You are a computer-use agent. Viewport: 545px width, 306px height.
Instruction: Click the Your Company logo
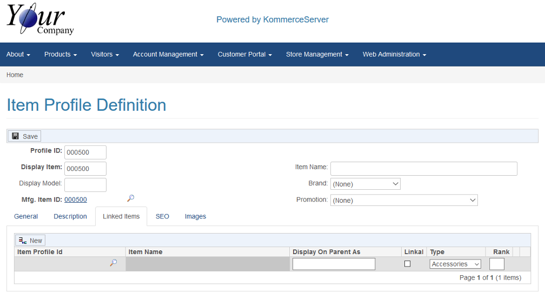[40, 21]
